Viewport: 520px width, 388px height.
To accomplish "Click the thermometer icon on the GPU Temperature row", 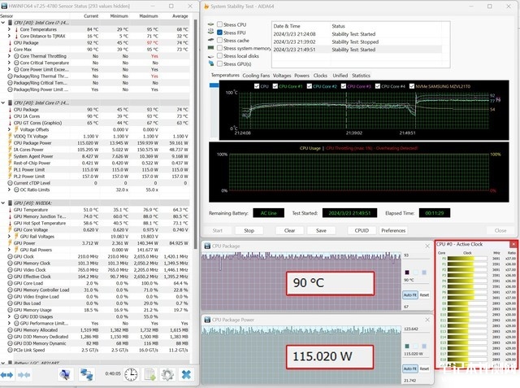I will pos(10,210).
